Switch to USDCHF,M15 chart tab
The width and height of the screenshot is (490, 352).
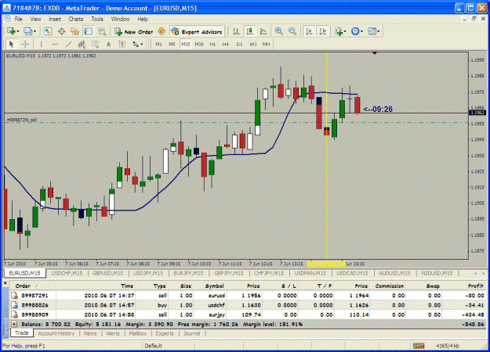pyautogui.click(x=67, y=273)
